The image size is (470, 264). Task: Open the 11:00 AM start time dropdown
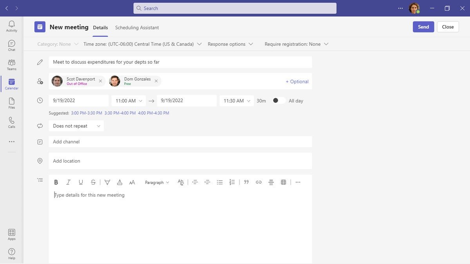click(128, 101)
